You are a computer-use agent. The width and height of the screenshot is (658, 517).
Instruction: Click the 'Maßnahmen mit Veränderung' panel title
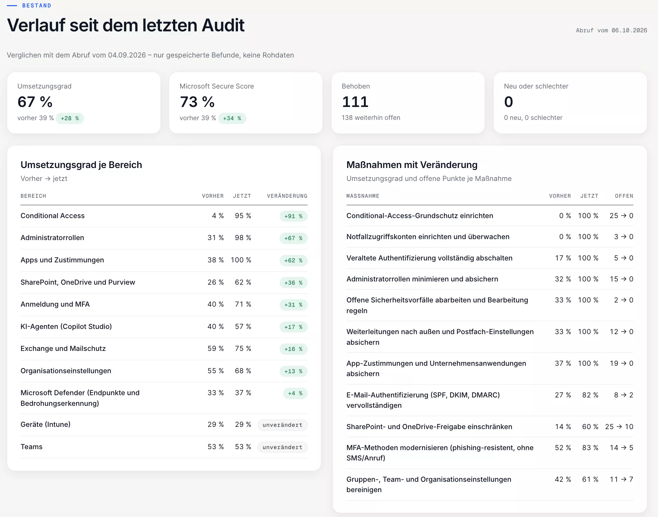(412, 165)
